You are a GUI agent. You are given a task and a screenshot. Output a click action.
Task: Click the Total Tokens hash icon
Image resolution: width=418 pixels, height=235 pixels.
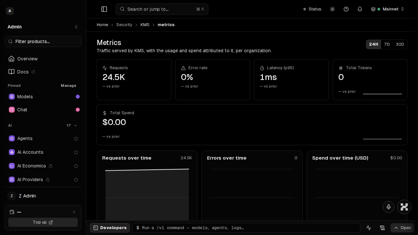tap(341, 68)
